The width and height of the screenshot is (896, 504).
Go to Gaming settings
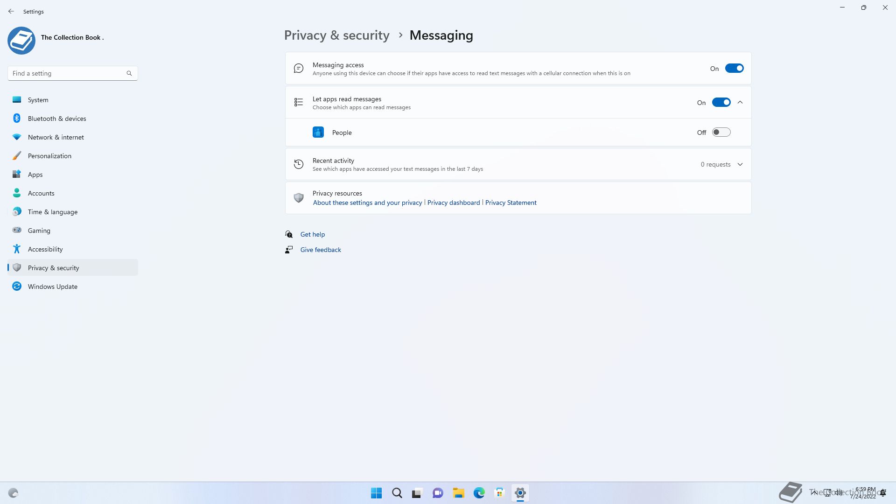[x=73, y=231]
